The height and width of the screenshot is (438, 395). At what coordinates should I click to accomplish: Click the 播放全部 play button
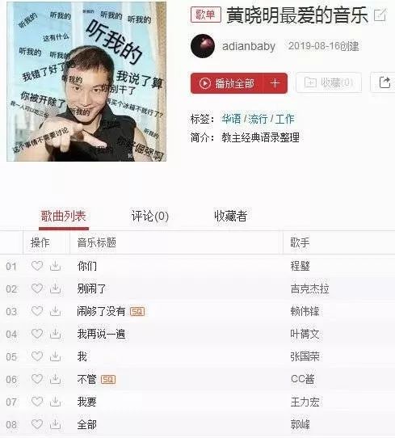227,83
